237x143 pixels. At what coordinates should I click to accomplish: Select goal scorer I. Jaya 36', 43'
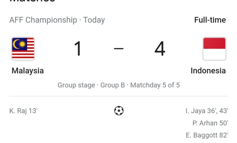207,111
